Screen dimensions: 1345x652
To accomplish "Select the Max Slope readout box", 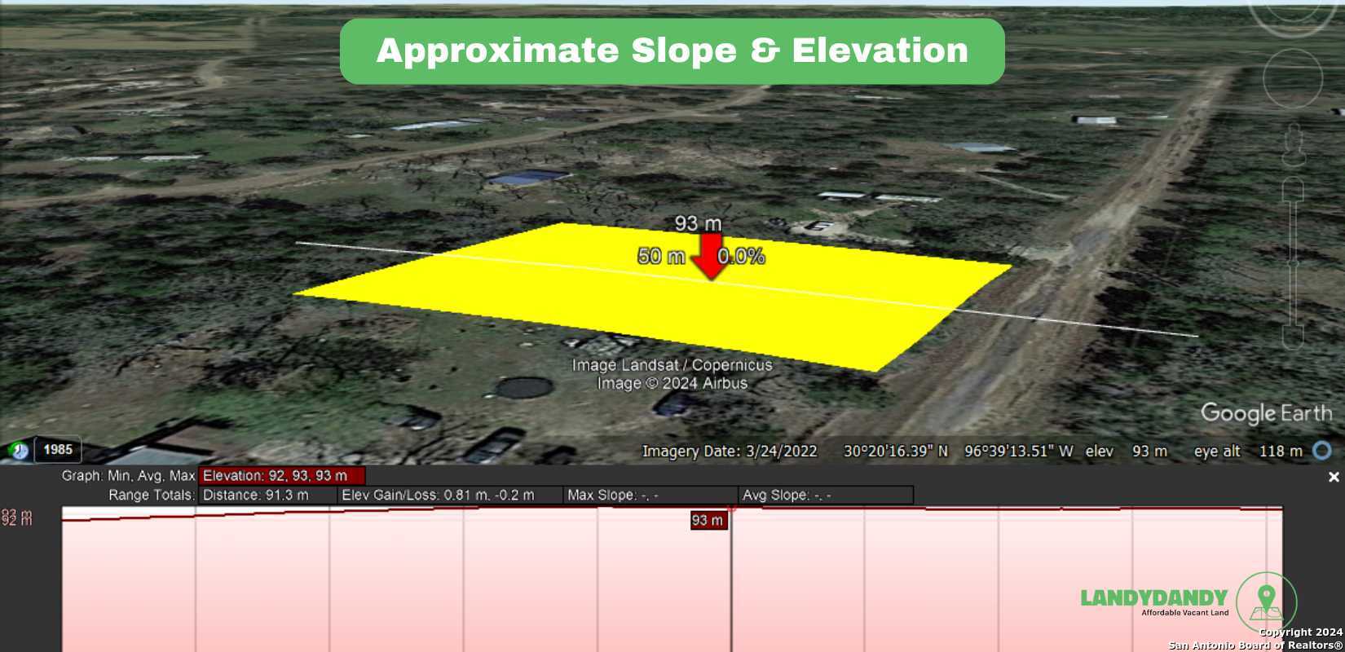I will [x=649, y=496].
